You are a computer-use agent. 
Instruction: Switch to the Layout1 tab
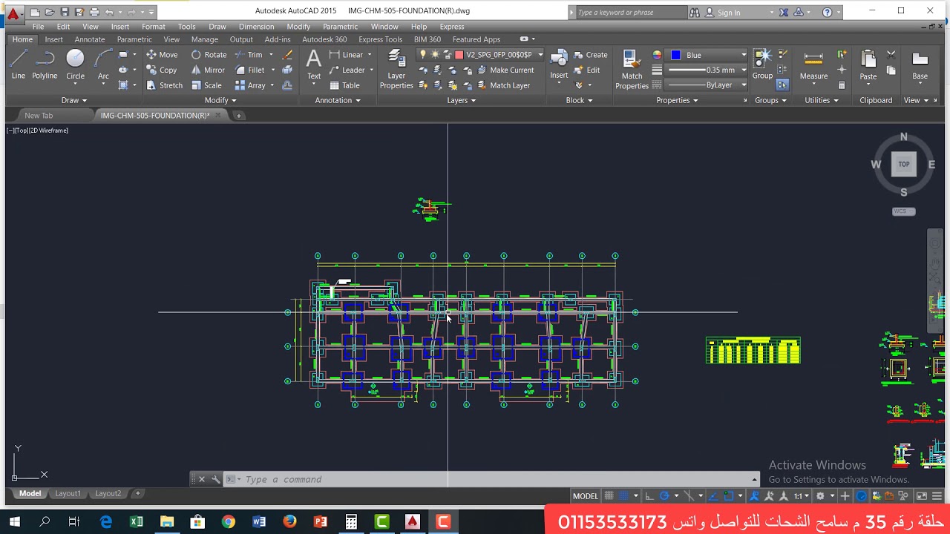pos(68,493)
